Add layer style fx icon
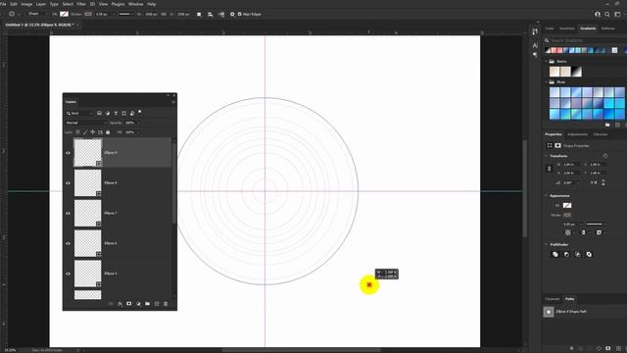 click(x=120, y=304)
